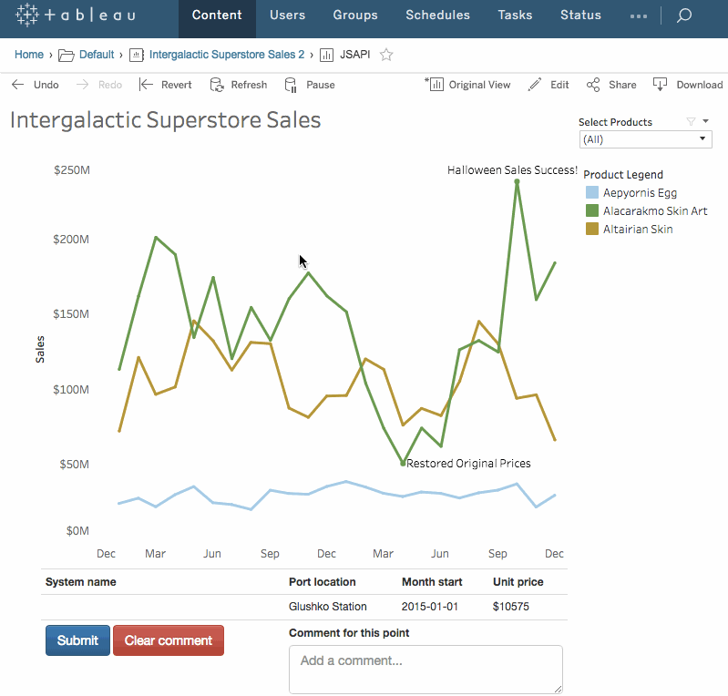This screenshot has width=728, height=696.
Task: Click the Submit button
Action: [x=77, y=640]
